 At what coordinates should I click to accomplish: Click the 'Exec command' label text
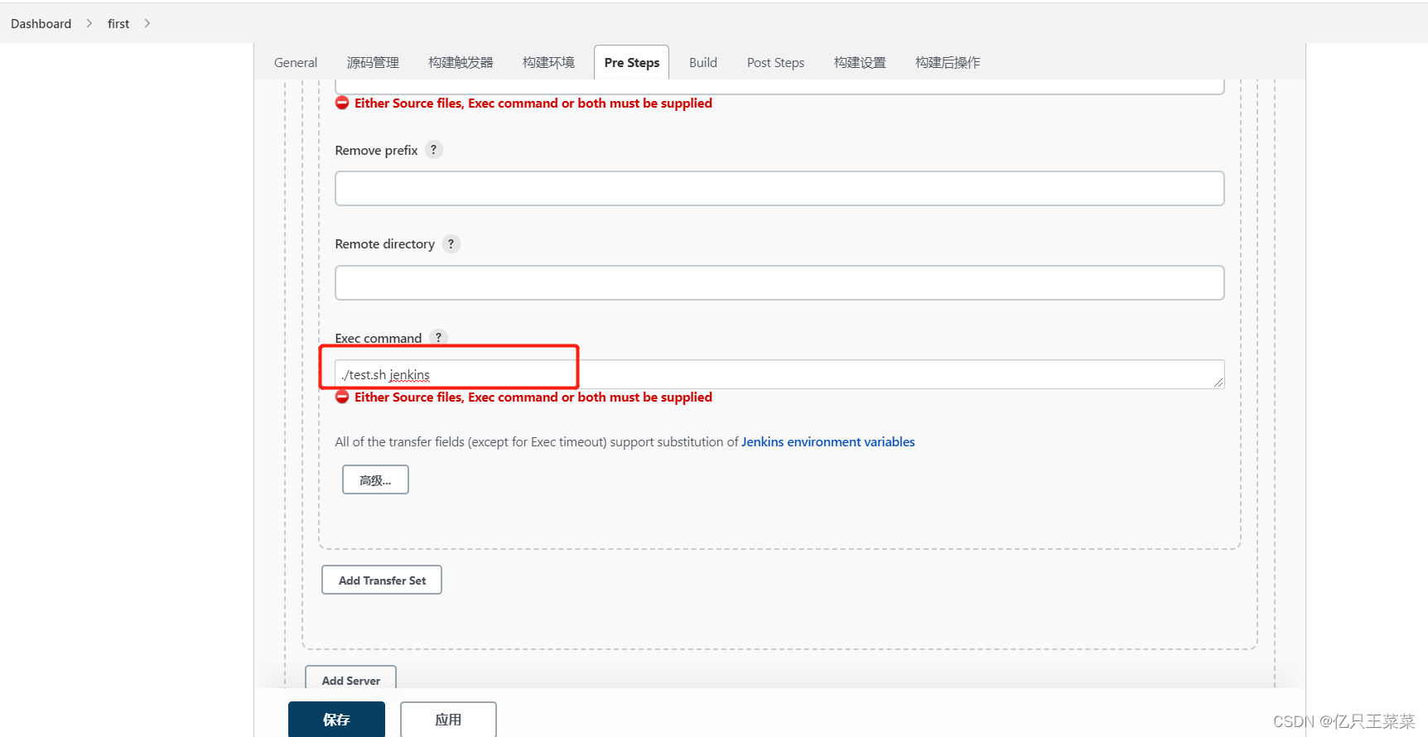[x=379, y=338]
